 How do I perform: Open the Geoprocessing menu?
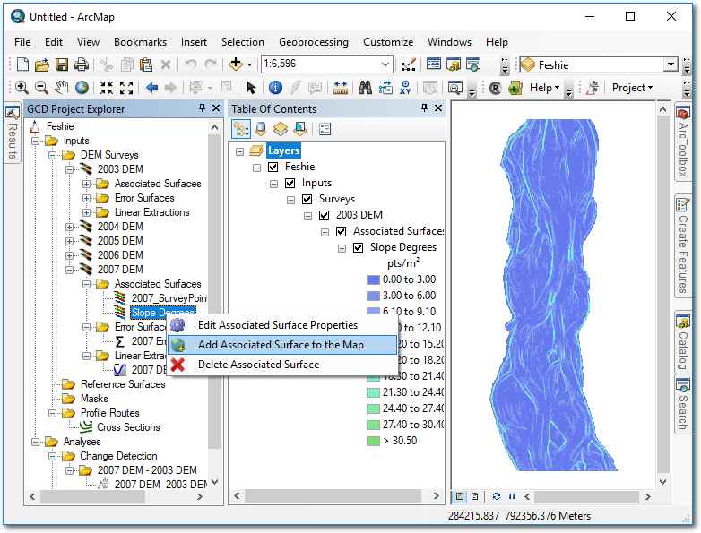tap(314, 42)
